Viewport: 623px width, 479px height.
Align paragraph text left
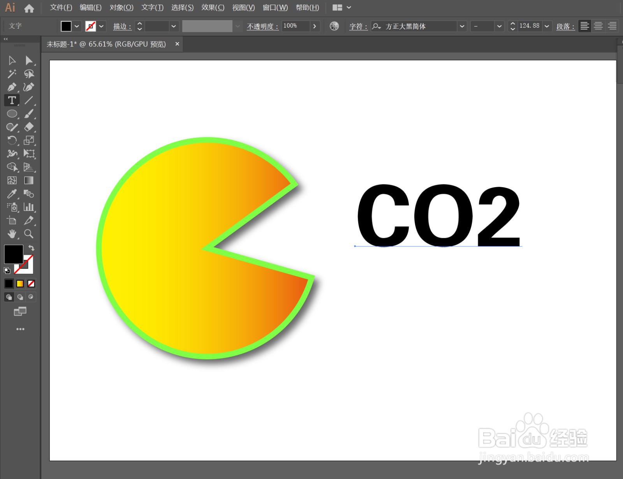584,26
